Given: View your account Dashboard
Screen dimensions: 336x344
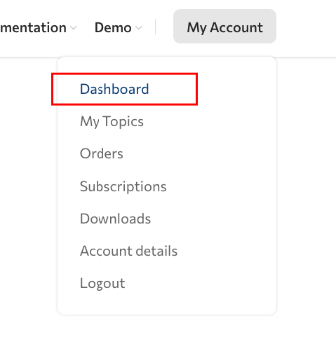Looking at the screenshot, I should (x=114, y=89).
